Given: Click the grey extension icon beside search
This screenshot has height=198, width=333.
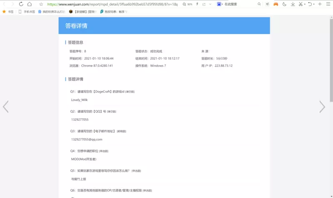Looking at the screenshot, I should (x=267, y=4).
